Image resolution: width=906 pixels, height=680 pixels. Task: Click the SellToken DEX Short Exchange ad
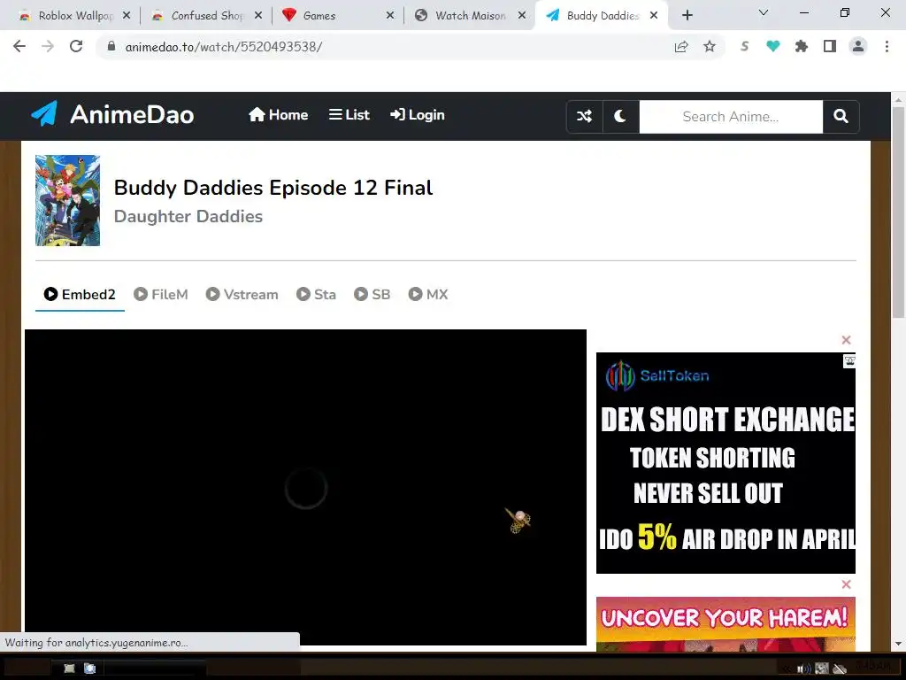coord(726,462)
